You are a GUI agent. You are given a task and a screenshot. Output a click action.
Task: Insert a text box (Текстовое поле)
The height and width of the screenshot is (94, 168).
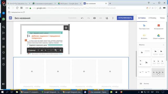pyautogui.click(x=144, y=27)
